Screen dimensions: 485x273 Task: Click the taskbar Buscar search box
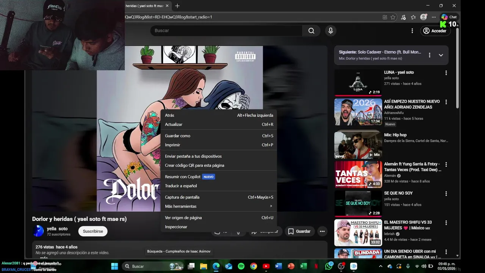point(153,266)
